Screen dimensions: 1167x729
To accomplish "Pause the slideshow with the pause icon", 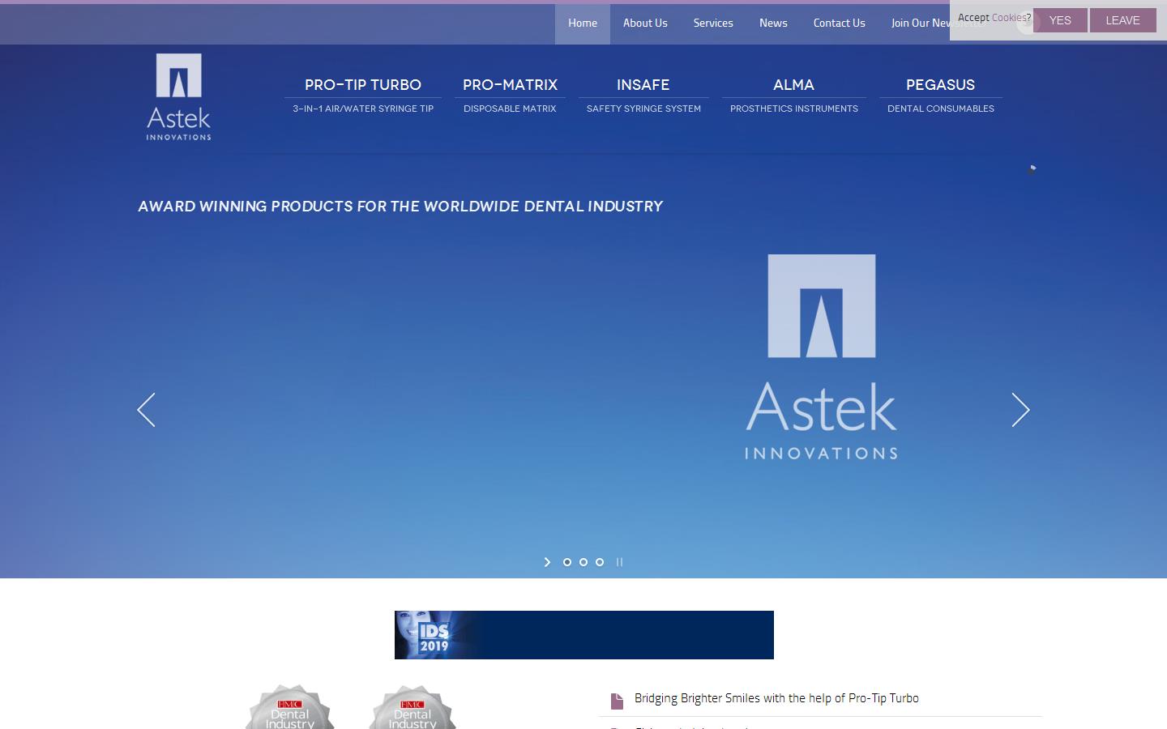I will [x=620, y=562].
